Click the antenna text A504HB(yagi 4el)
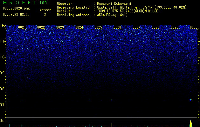The image size is (200, 127). click(x=112, y=15)
